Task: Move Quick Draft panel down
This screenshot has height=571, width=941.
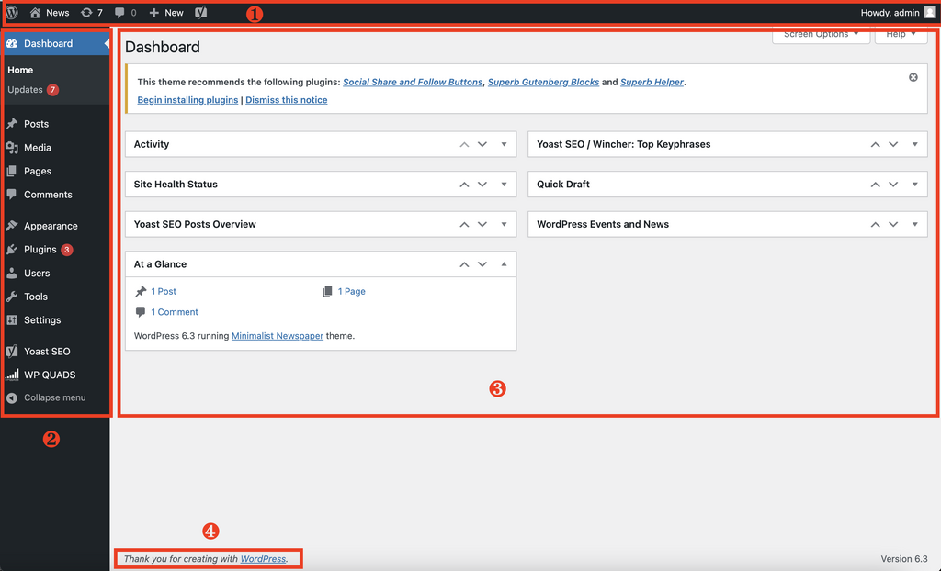Action: click(893, 185)
